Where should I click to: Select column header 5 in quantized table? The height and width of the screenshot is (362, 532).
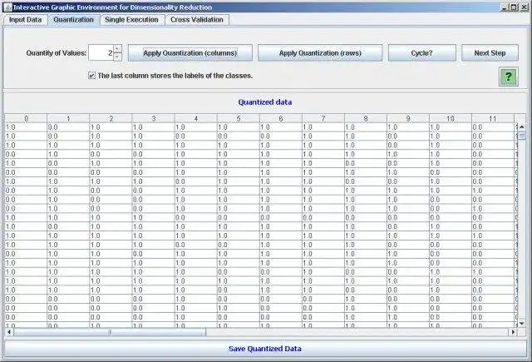239,118
